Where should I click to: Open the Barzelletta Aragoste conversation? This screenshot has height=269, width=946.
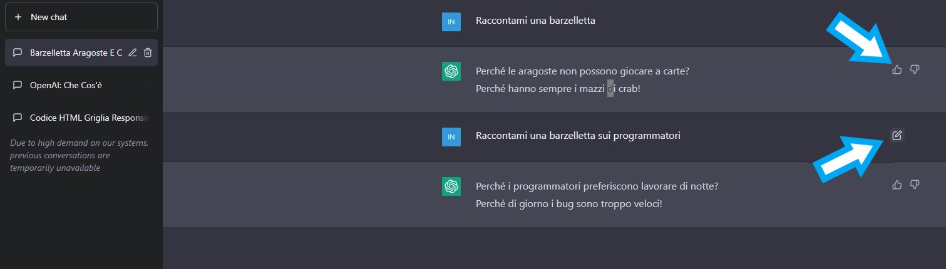(76, 53)
